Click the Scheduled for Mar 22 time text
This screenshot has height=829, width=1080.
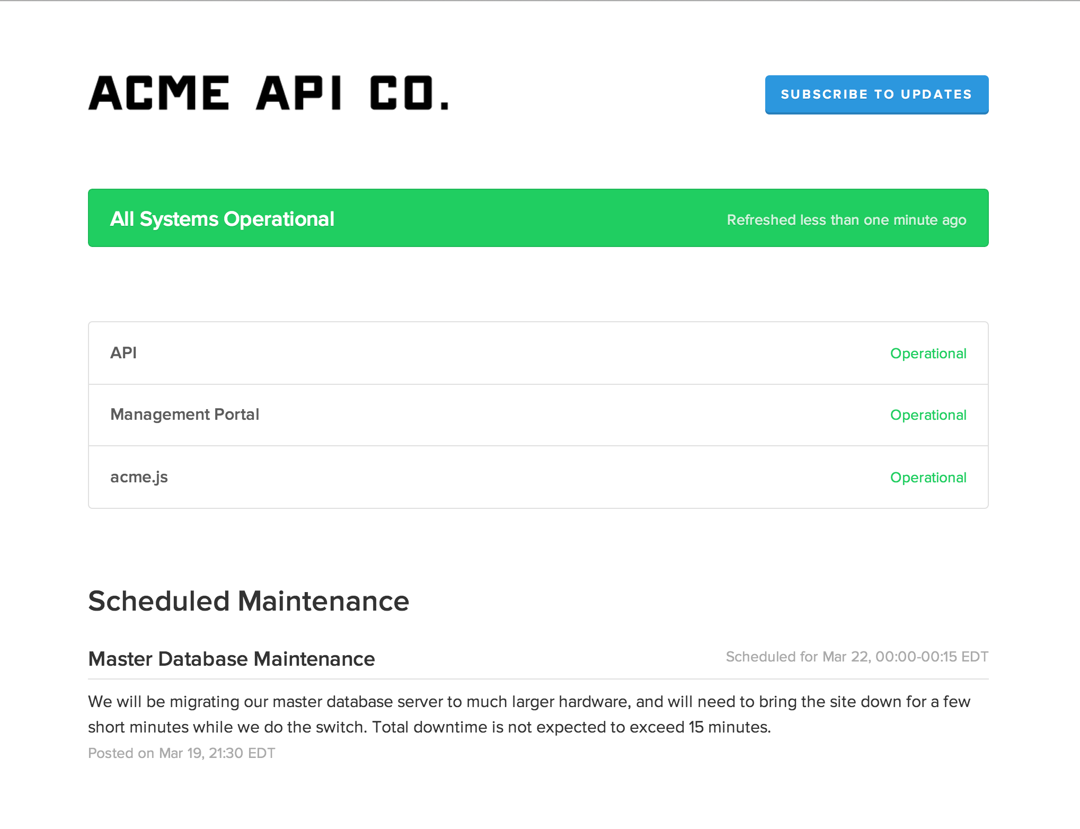[857, 657]
